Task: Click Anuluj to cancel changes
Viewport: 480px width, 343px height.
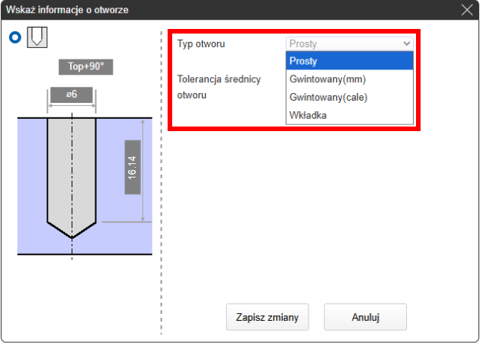Action: tap(365, 317)
